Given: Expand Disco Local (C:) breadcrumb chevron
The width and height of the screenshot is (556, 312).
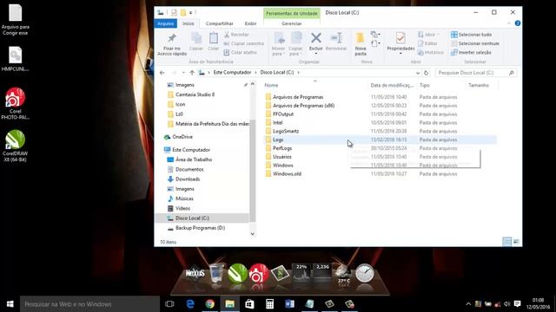Looking at the screenshot, I should click(x=299, y=73).
